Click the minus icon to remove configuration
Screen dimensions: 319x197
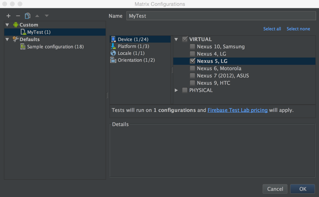18,16
